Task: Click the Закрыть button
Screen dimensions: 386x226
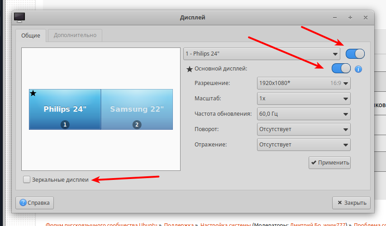Action: [351, 203]
